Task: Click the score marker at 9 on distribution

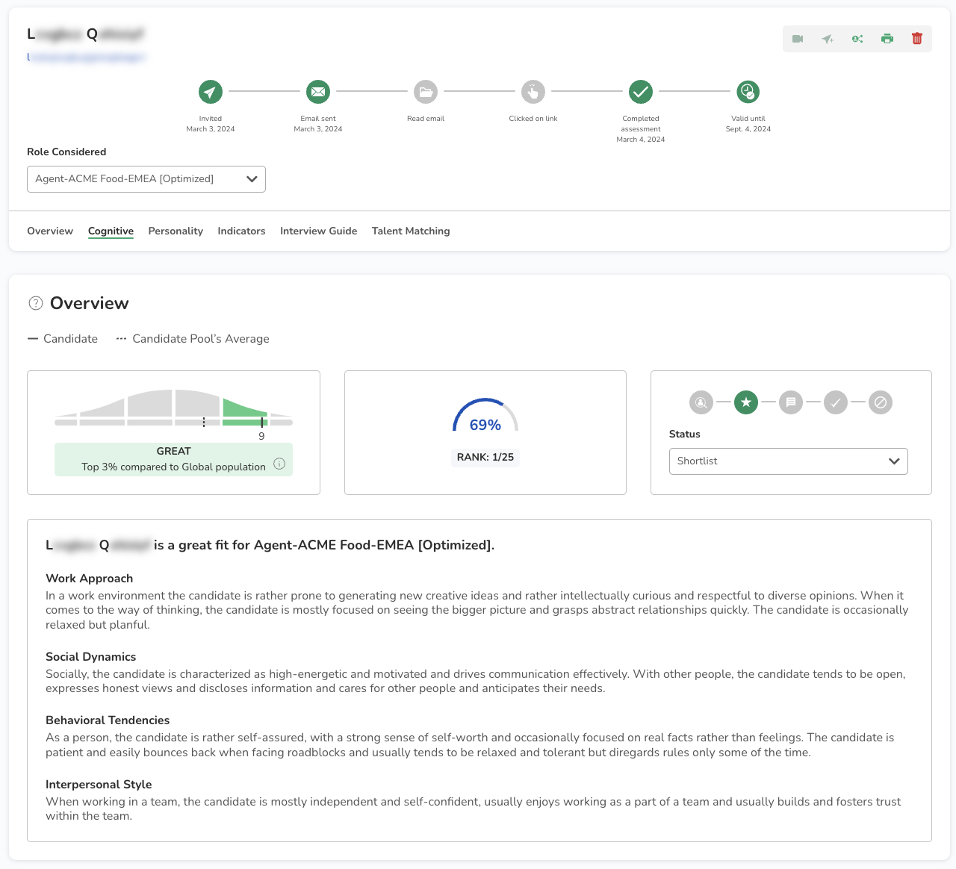Action: point(261,423)
